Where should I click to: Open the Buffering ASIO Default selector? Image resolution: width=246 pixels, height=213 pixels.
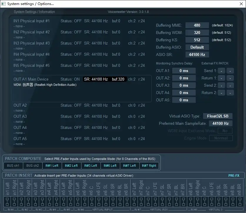[197, 47]
